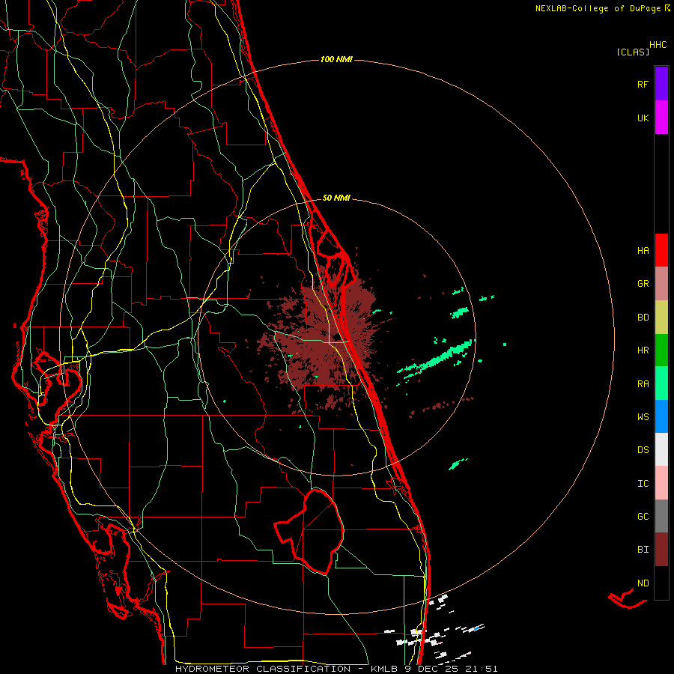The image size is (674, 674).
Task: Click the IC pink legend swatch
Action: (x=661, y=483)
